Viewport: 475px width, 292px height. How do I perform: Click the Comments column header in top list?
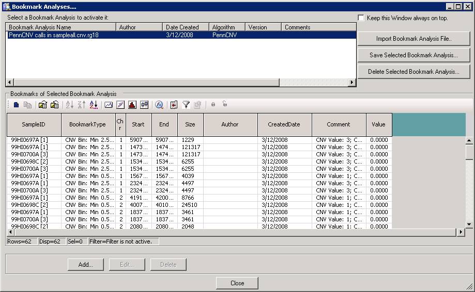pyautogui.click(x=319, y=27)
